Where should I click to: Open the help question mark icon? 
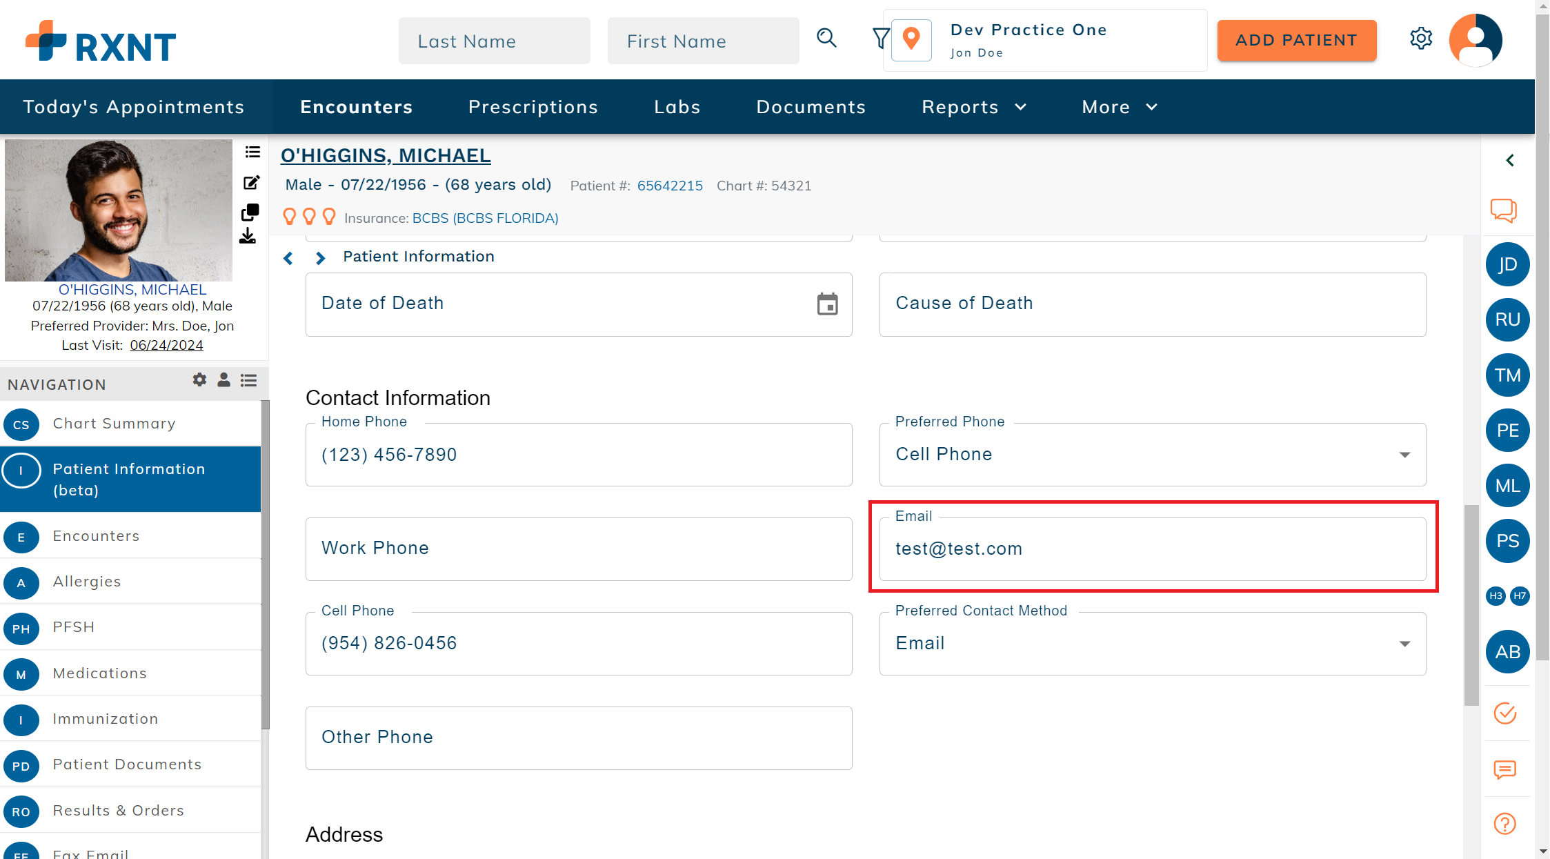(1504, 823)
